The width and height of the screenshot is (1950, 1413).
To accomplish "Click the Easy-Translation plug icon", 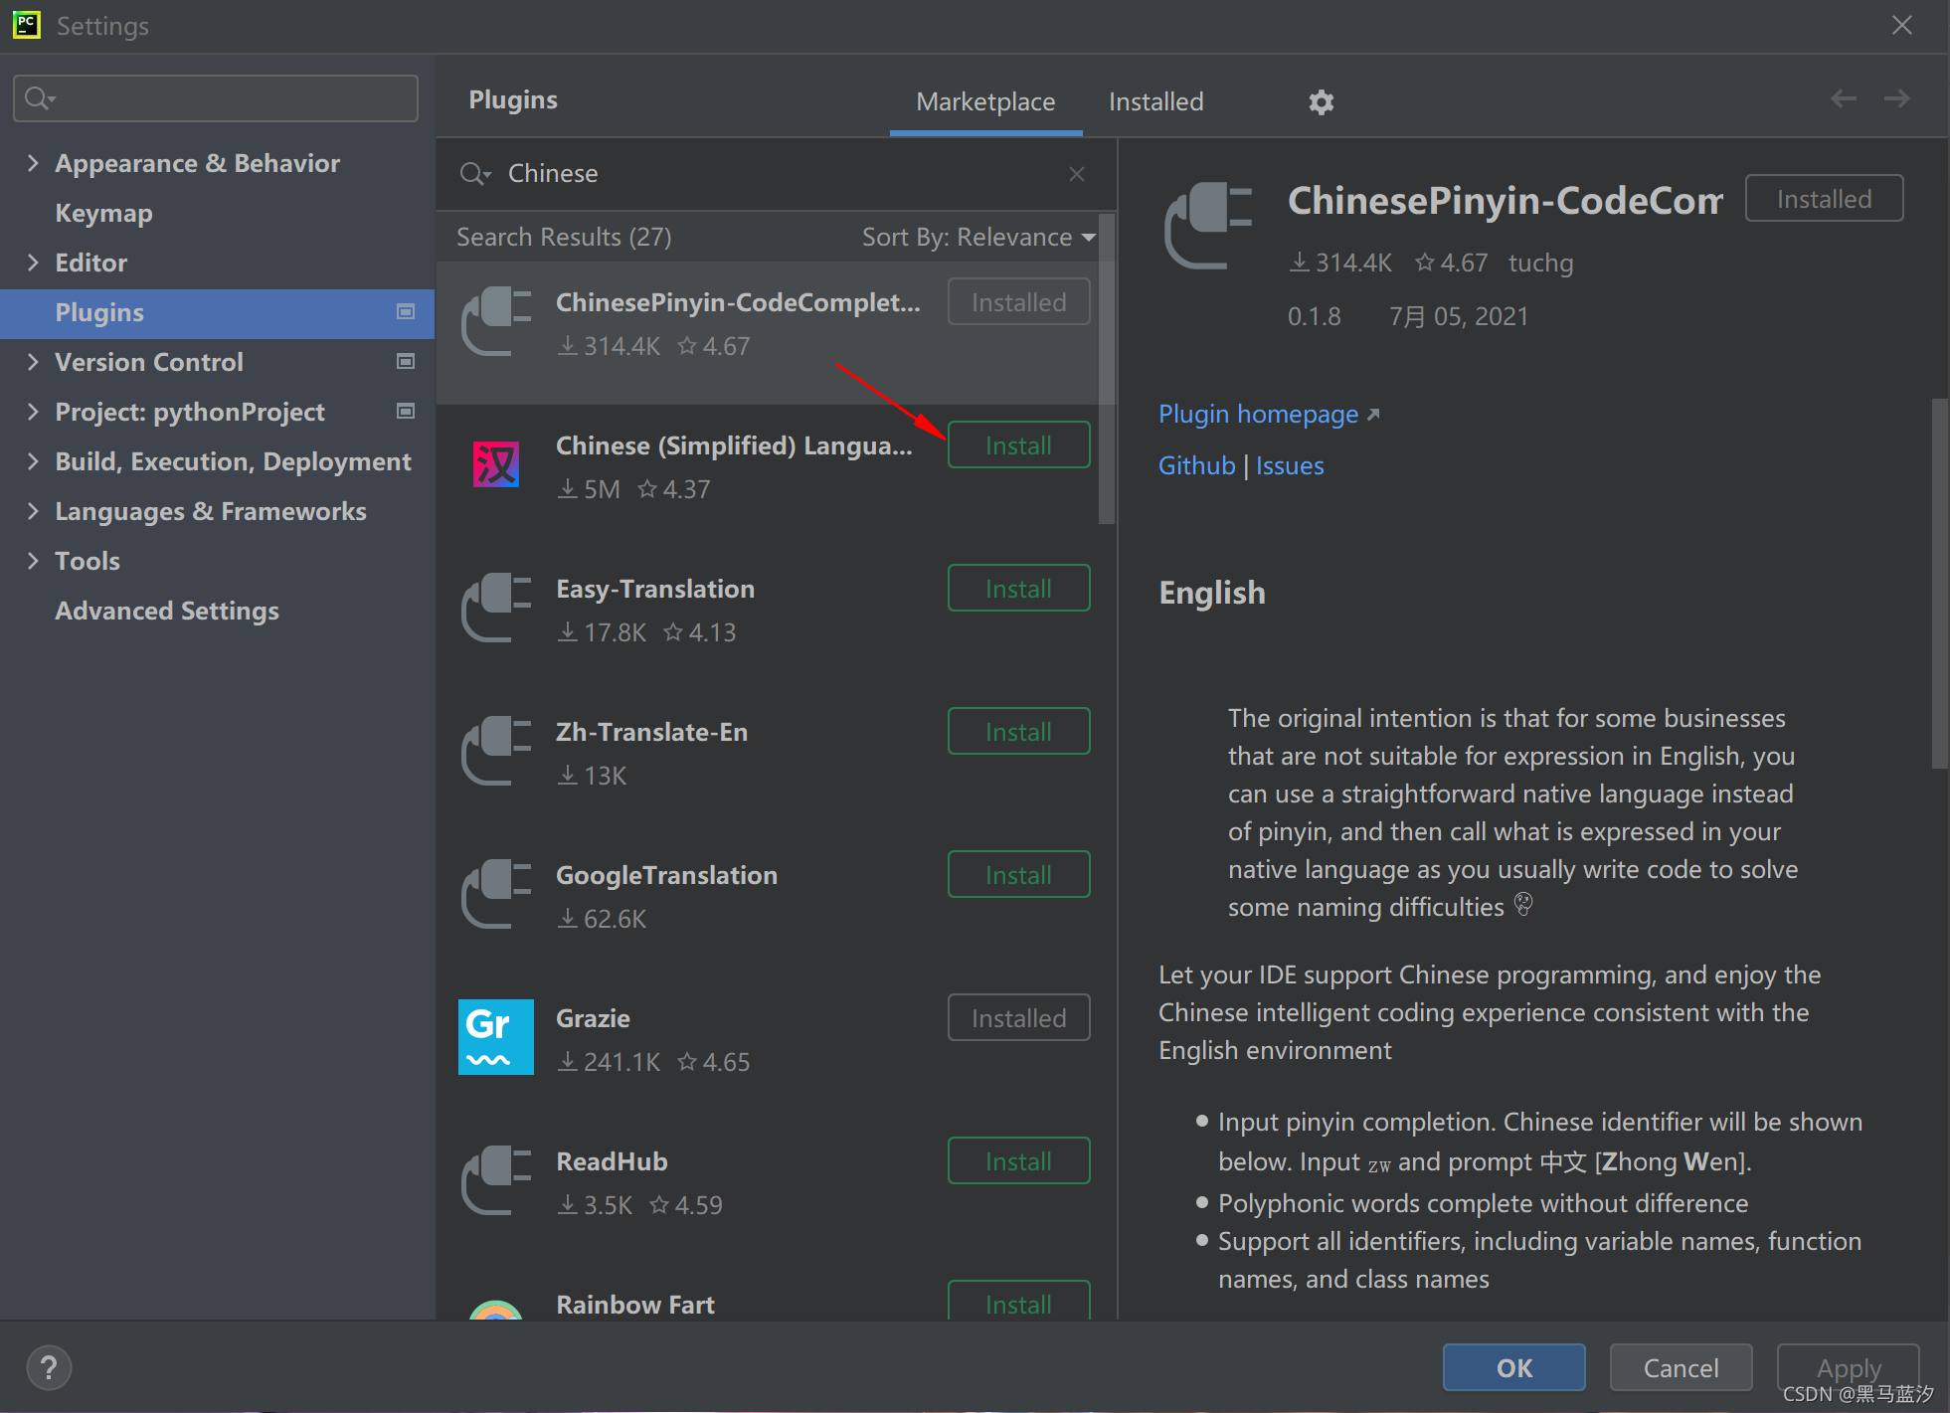I will (495, 608).
